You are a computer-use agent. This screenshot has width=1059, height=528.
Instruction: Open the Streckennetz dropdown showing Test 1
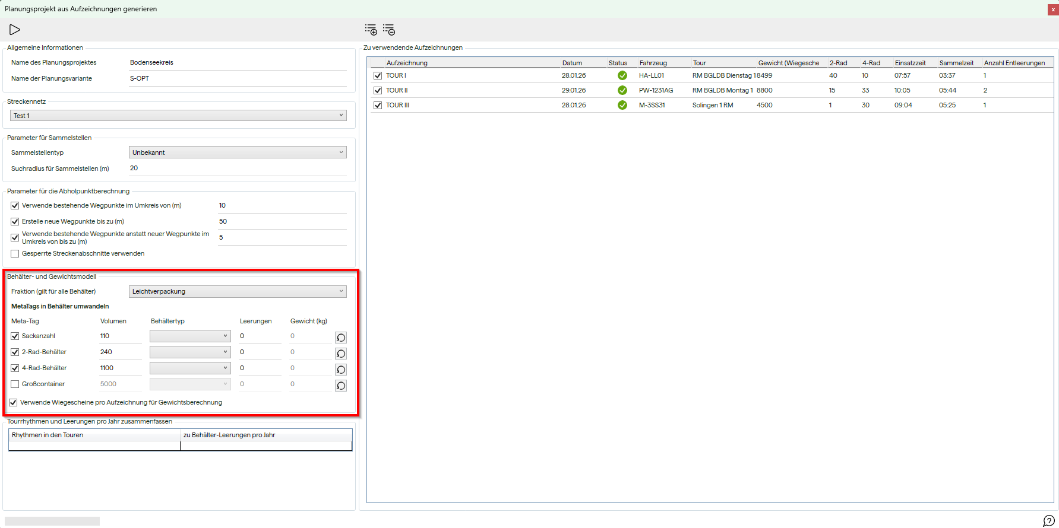coord(178,116)
